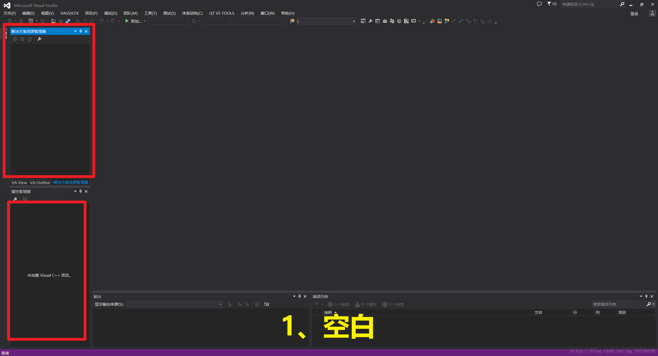Viewport: 658px width, 356px height.
Task: Click the wrench icon in Property Manager toolbar
Action: pyautogui.click(x=15, y=199)
